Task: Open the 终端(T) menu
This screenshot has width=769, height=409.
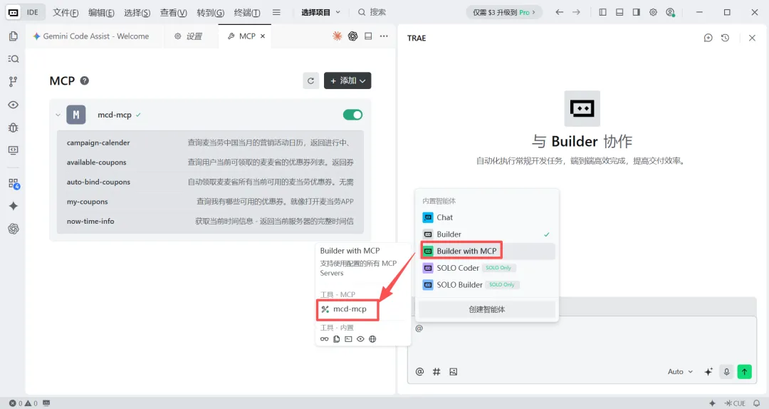Action: (x=247, y=12)
